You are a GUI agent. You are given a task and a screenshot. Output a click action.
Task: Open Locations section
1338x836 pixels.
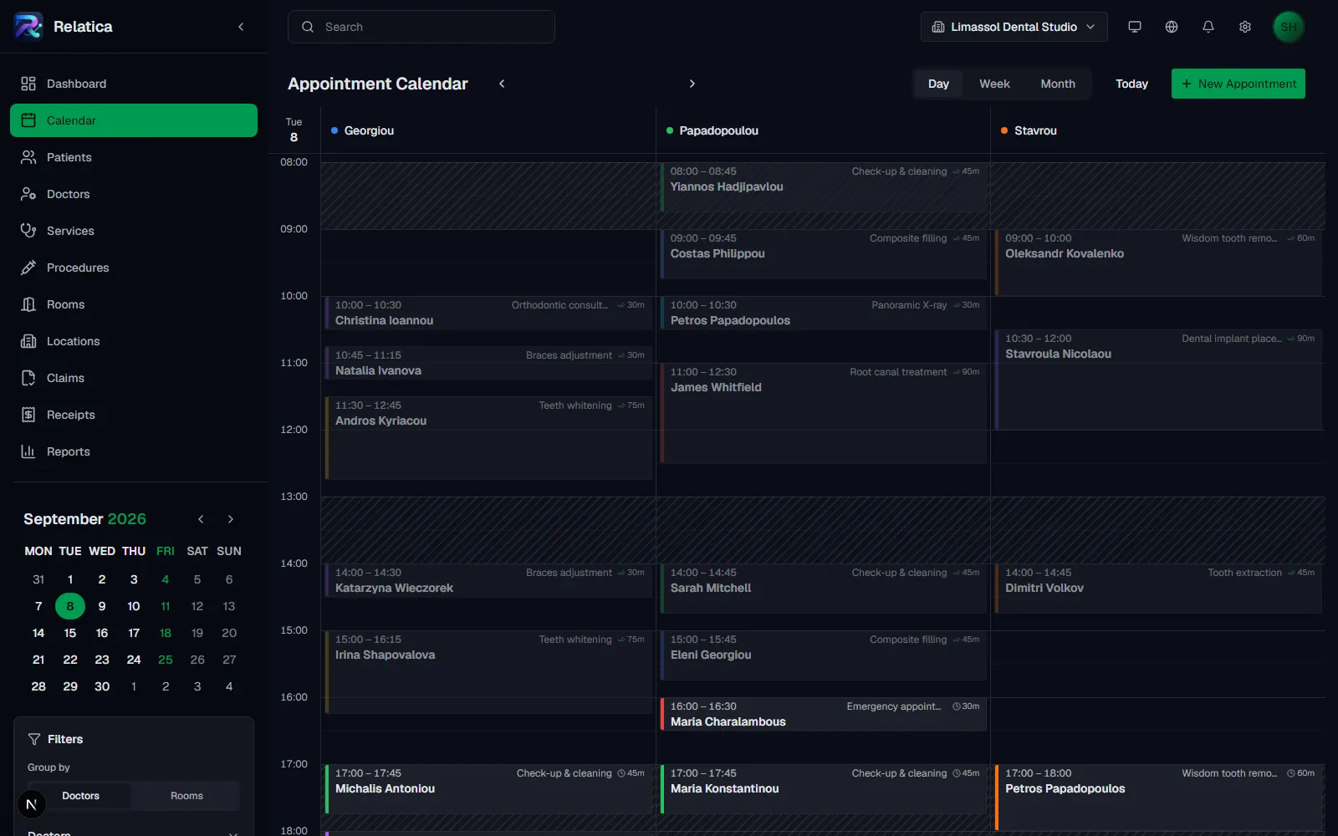[x=134, y=341]
